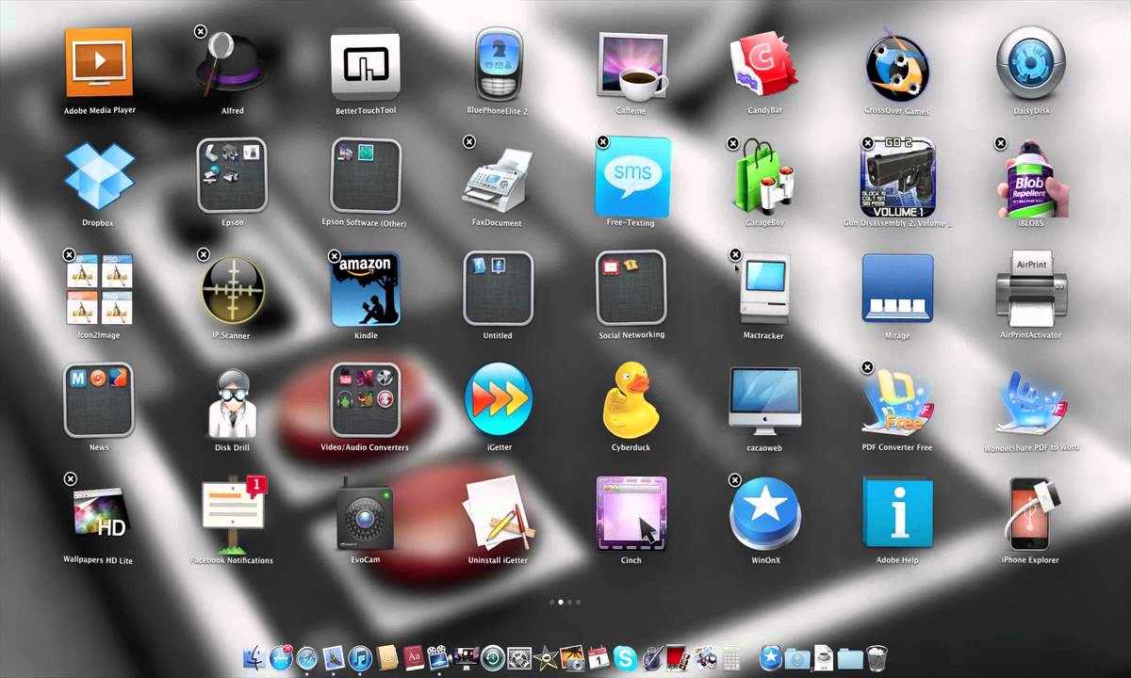Go to first Launchpad page dot
Screen dimensions: 1131x678
coord(551,601)
